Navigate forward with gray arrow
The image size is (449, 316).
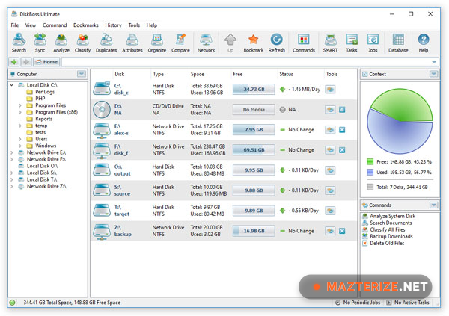click(26, 62)
